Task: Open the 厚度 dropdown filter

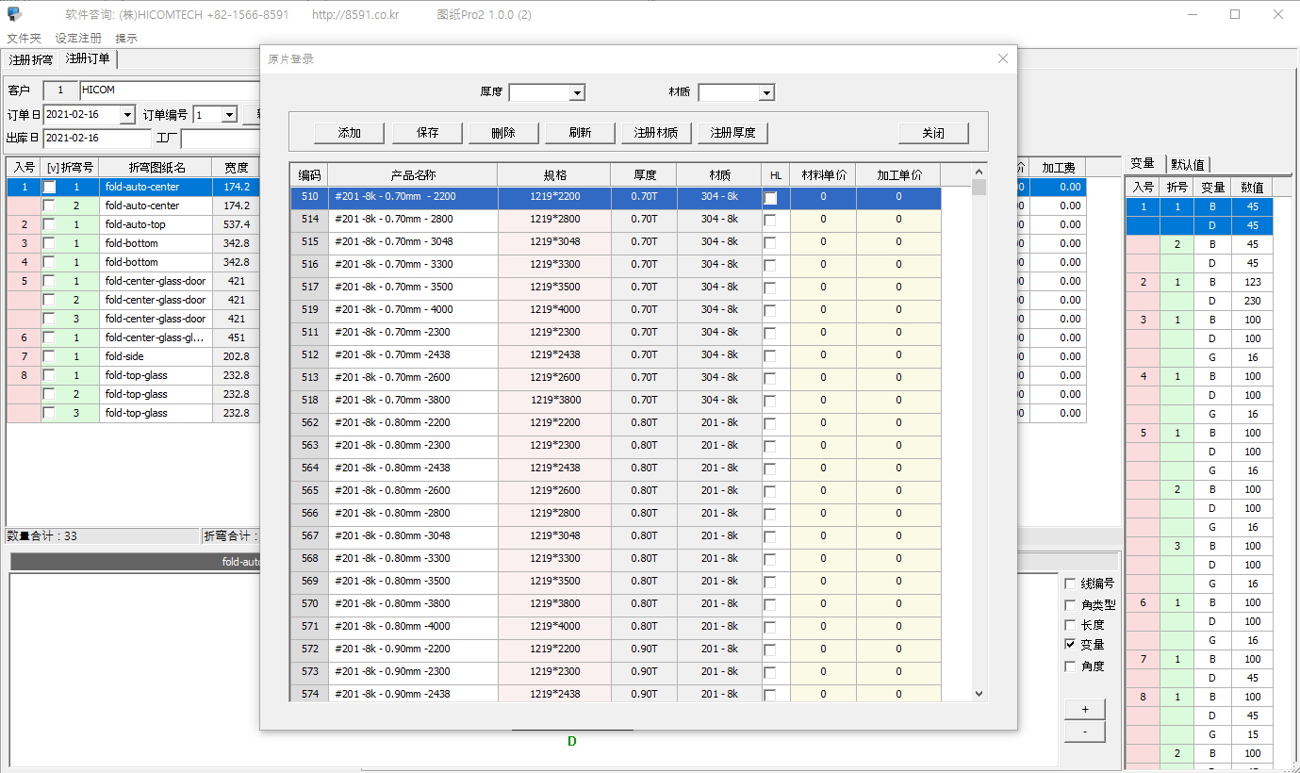Action: click(x=577, y=92)
